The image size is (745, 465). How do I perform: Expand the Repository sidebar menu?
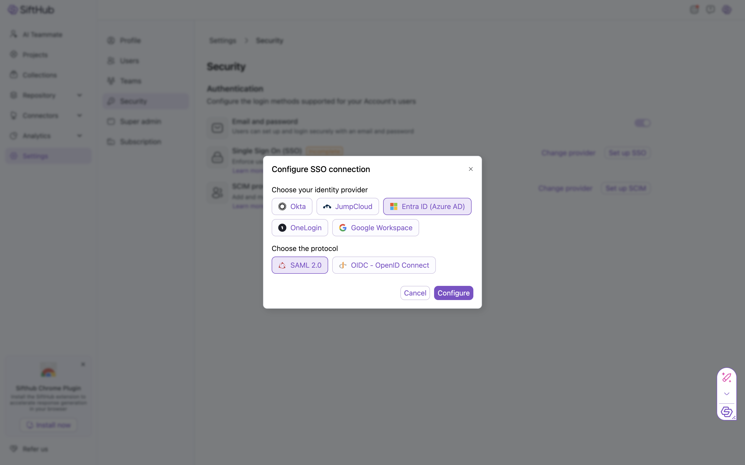pos(80,95)
